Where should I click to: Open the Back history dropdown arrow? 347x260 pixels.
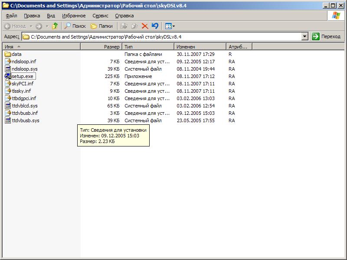tap(31, 26)
